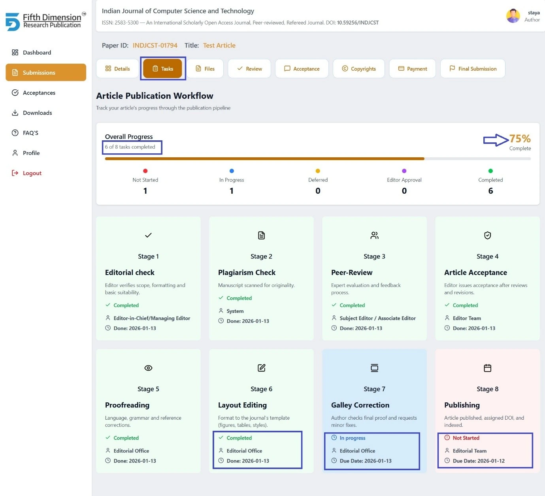
Task: Select the Tasks tab
Action: pos(163,68)
